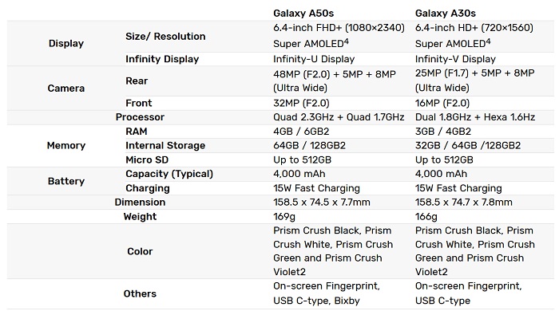Click the 169g weight value

(284, 217)
